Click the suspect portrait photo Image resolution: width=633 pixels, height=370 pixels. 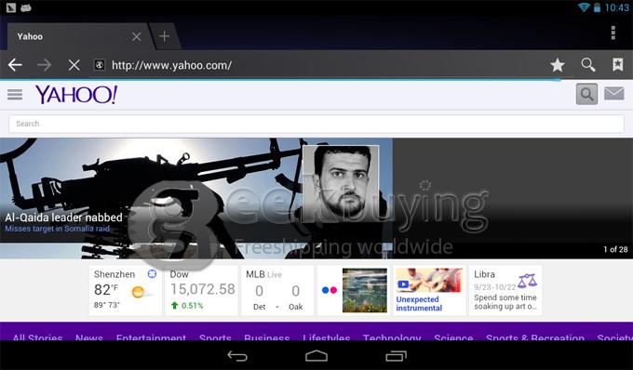341,183
